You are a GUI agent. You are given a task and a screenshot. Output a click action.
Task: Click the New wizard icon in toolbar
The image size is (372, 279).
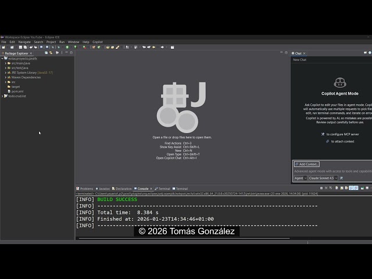[x=3, y=47]
